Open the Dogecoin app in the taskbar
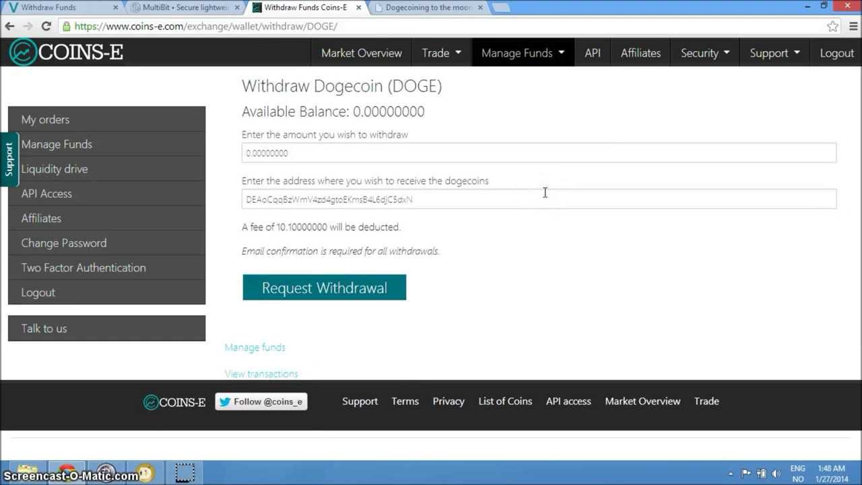Image resolution: width=862 pixels, height=485 pixels. coord(145,473)
